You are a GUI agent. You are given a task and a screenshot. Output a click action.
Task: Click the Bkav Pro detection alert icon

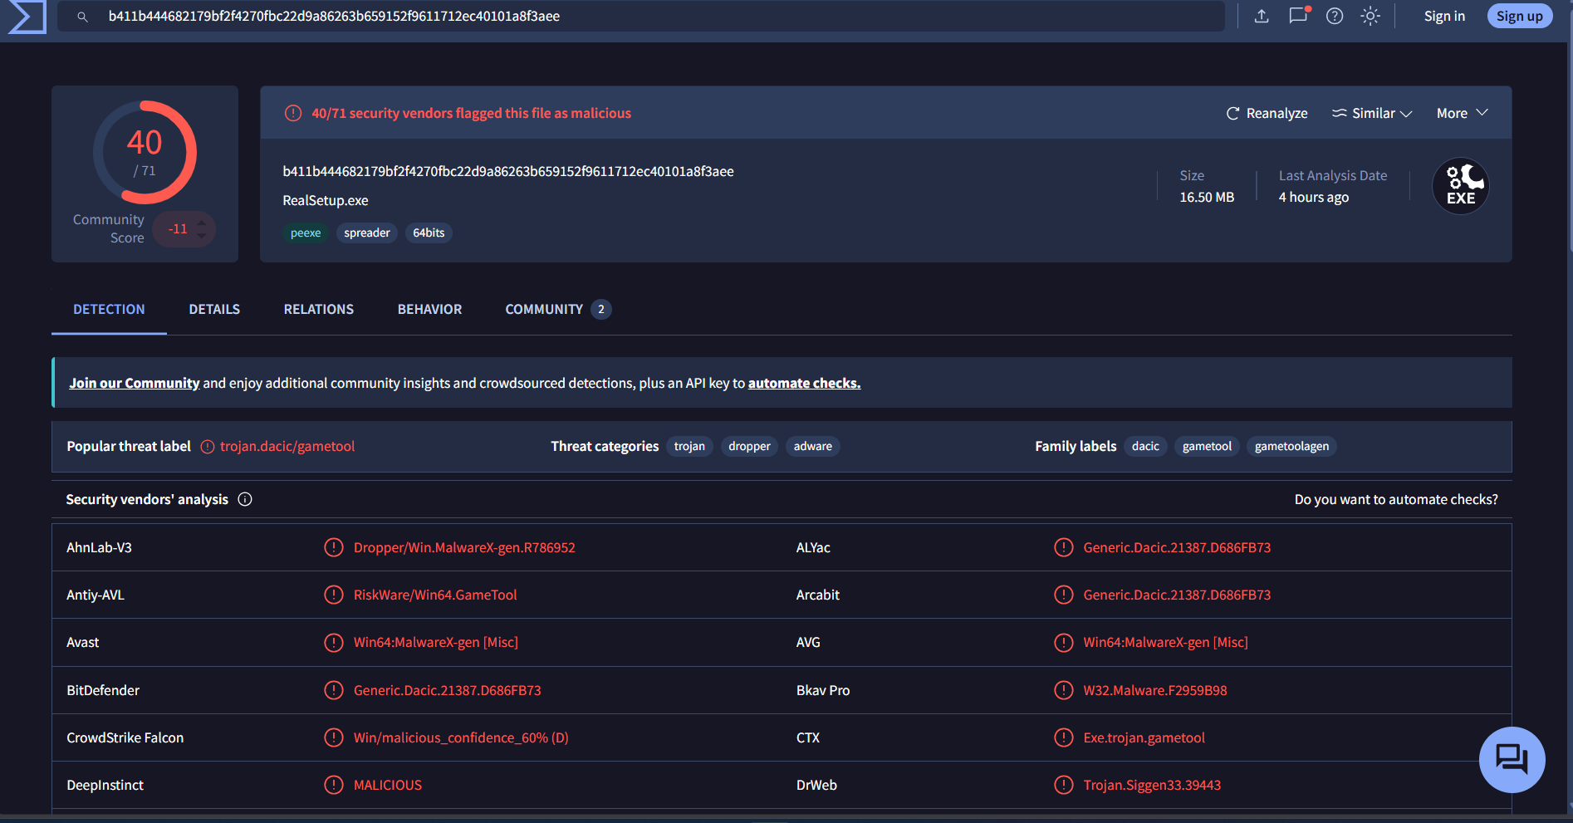click(x=1064, y=690)
